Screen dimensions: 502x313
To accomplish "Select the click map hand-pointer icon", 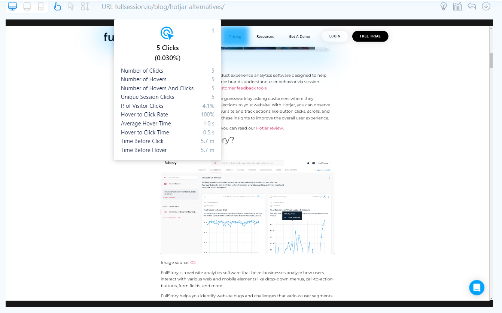I will (57, 6).
